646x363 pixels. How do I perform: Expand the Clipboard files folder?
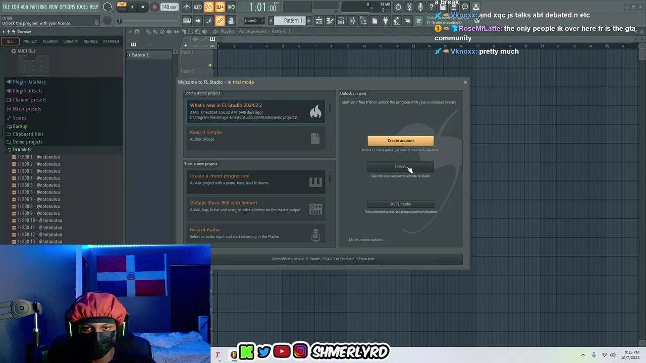28,134
